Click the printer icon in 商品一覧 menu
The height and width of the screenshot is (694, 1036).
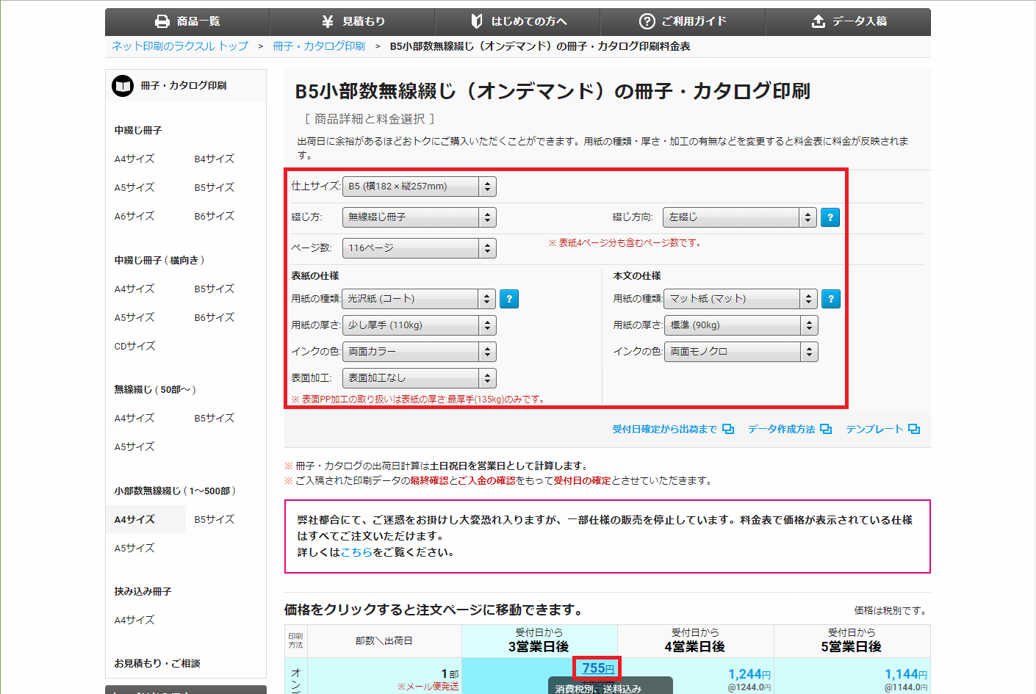coord(162,21)
